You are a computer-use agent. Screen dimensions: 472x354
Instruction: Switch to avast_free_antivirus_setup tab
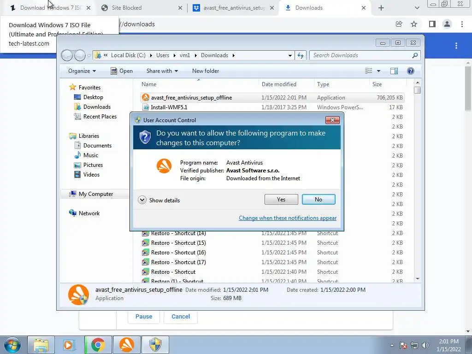pyautogui.click(x=233, y=8)
